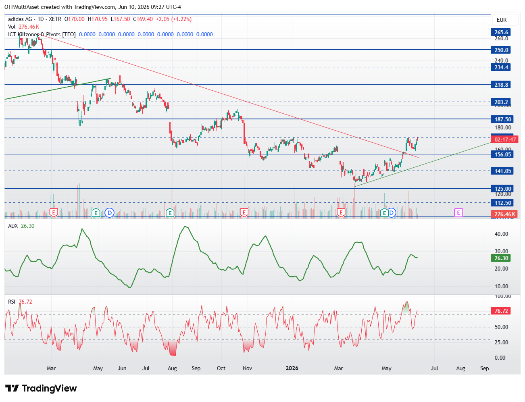Select the adidas AG symbol title

coord(20,19)
